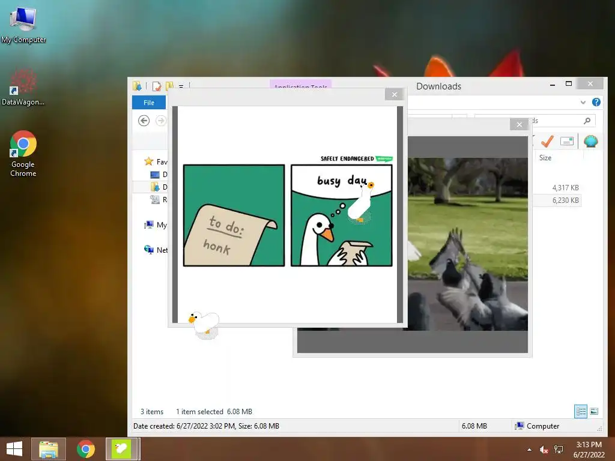Select Network in the navigation pane

(x=156, y=250)
